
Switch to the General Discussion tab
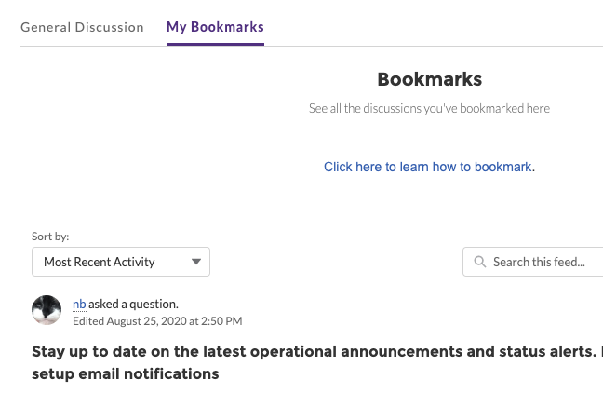click(x=82, y=27)
